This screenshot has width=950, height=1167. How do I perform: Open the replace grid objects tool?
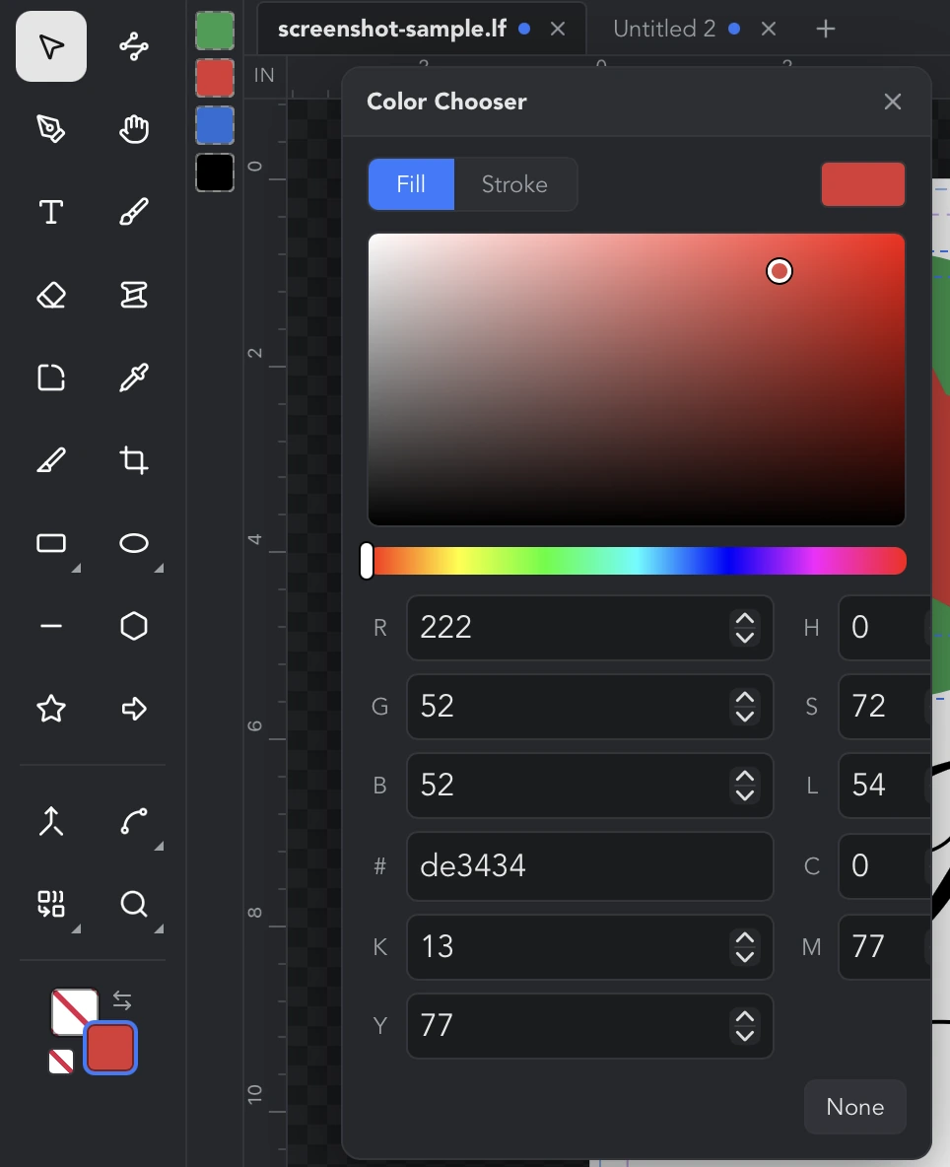coord(50,904)
